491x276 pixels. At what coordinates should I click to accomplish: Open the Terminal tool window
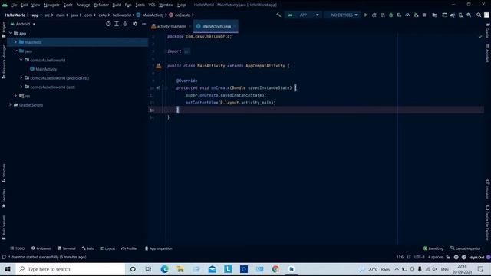tap(67, 248)
